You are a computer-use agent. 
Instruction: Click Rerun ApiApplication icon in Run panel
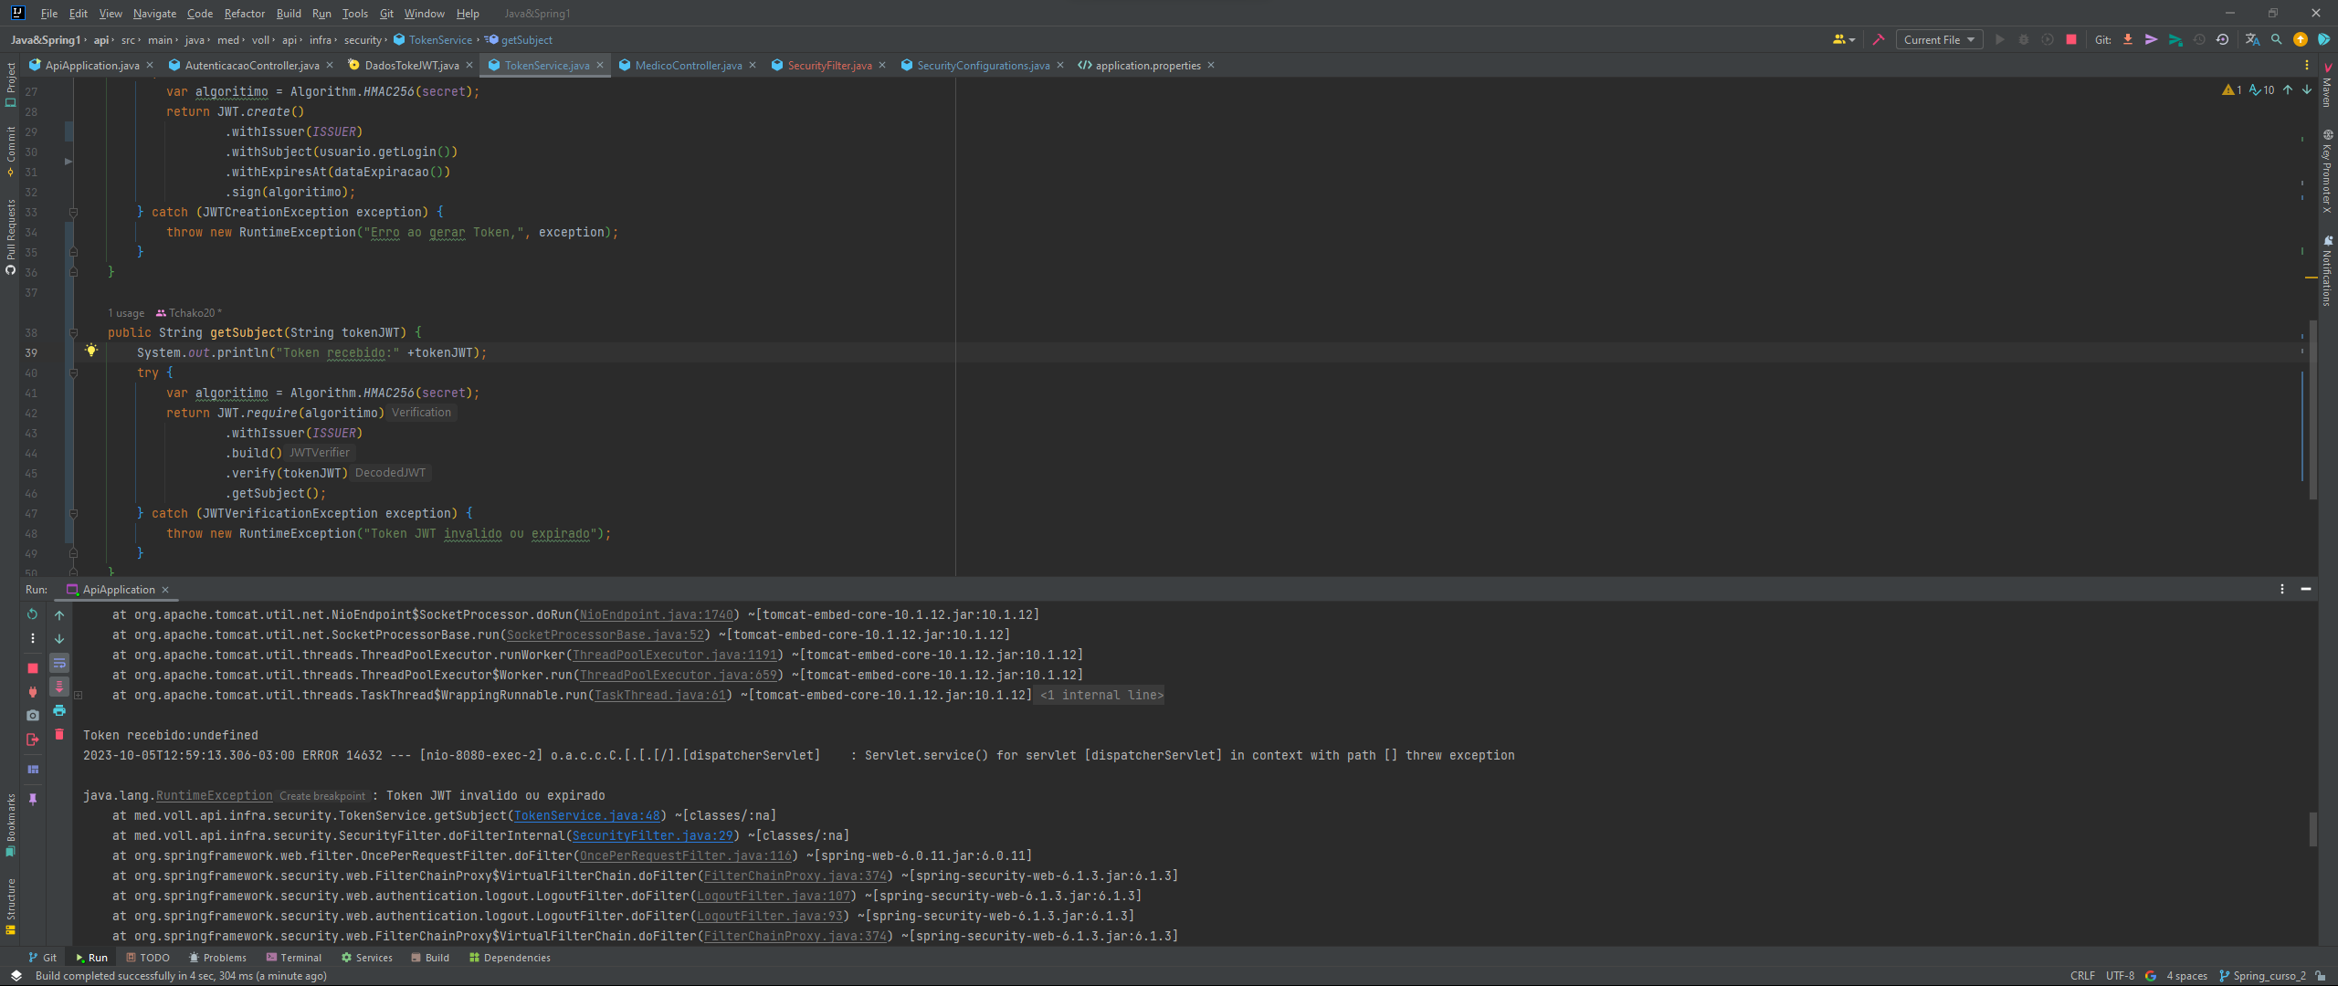(x=33, y=614)
